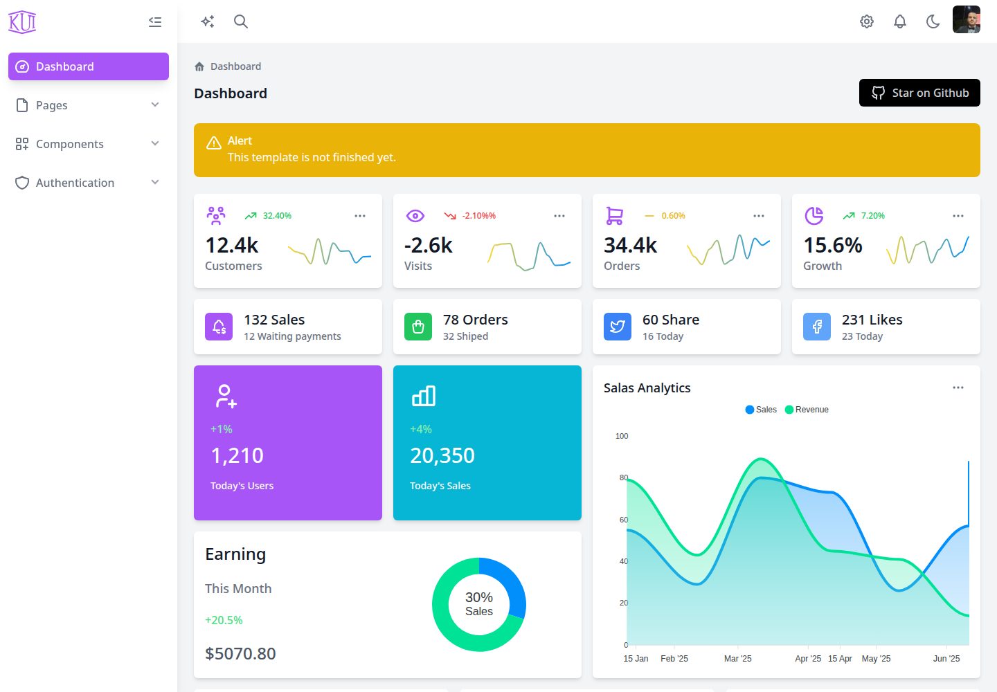Click the Today's Users person icon

[x=225, y=396]
